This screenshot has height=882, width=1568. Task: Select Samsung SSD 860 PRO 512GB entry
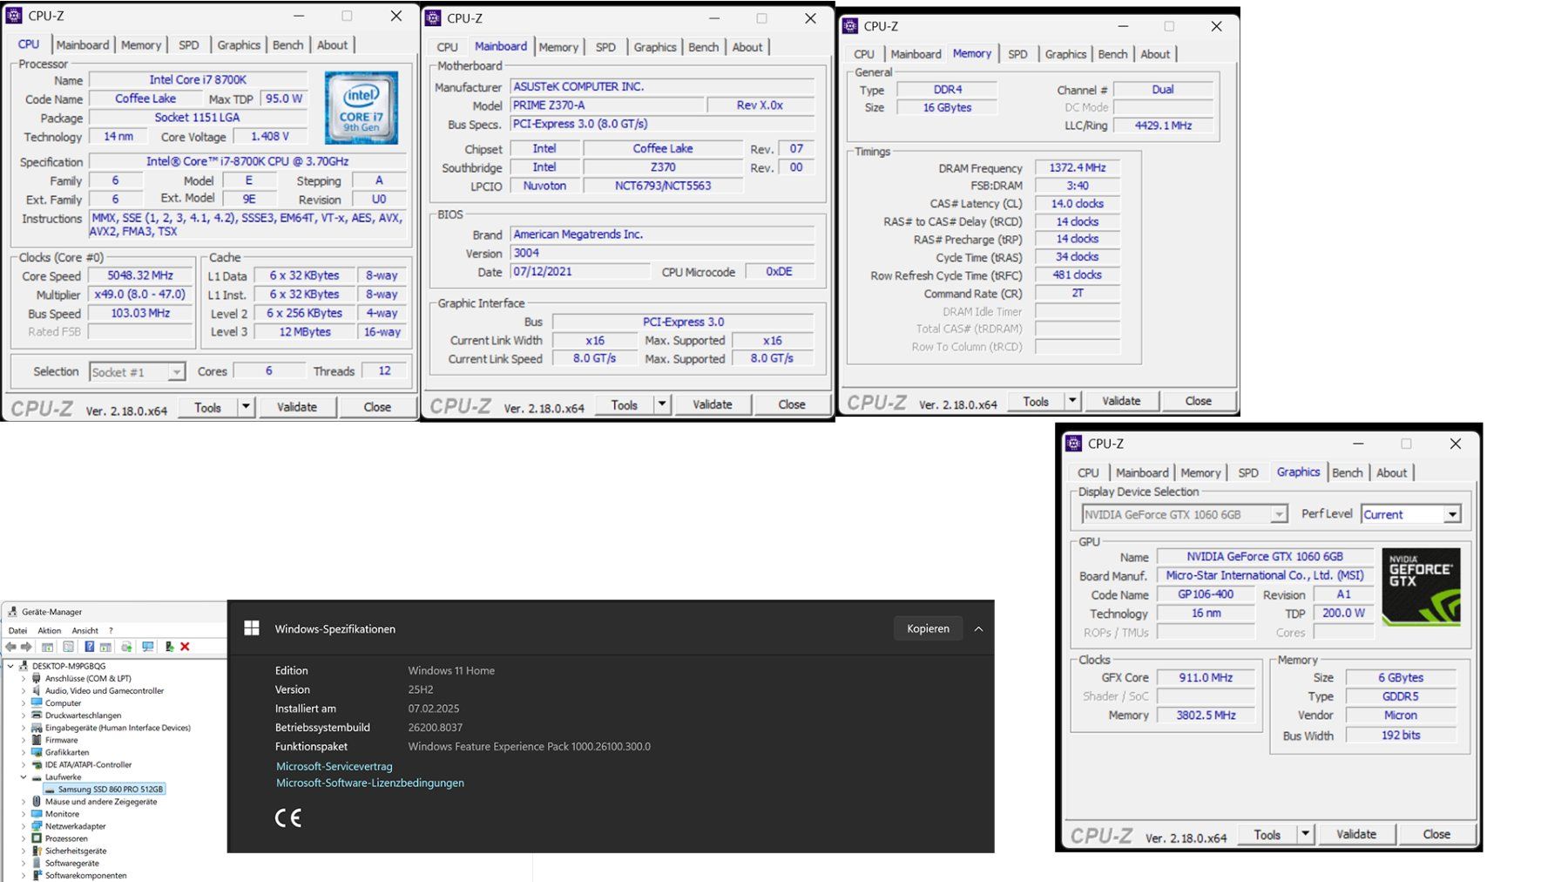pos(104,789)
